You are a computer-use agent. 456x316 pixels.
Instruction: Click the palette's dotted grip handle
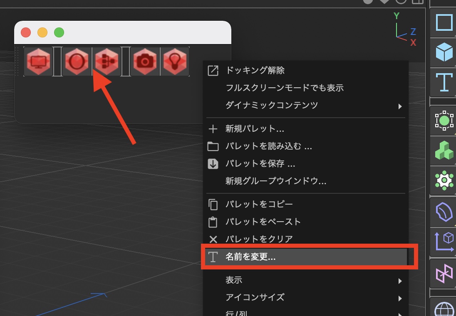click(17, 62)
